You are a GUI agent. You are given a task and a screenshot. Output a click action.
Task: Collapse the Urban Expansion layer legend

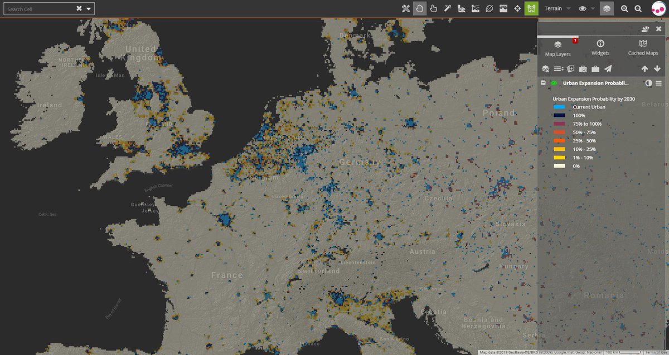point(543,83)
